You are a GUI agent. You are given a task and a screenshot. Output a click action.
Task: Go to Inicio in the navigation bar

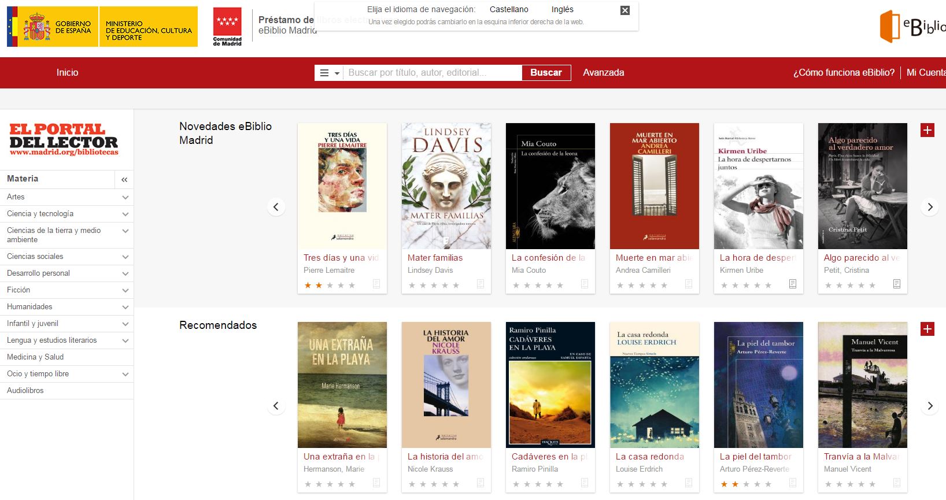click(x=67, y=72)
